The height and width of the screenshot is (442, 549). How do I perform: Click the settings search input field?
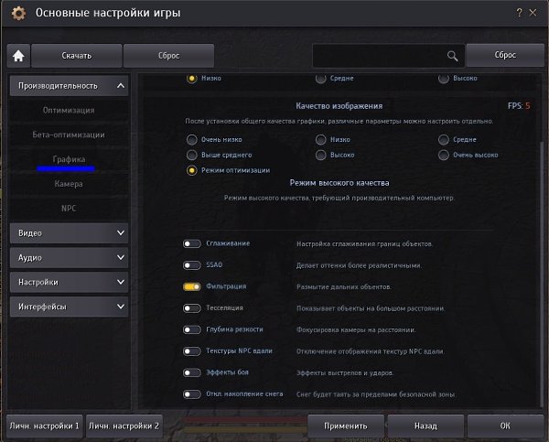pos(379,56)
